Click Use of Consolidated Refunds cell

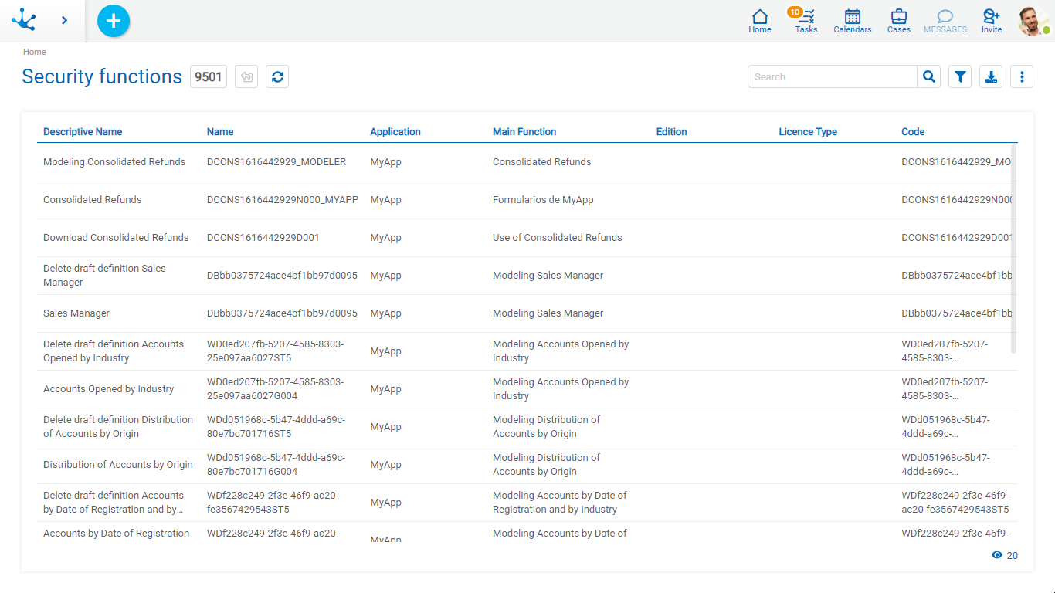point(558,238)
